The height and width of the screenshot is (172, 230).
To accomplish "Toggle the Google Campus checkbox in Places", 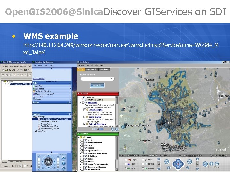I will click(85, 110).
